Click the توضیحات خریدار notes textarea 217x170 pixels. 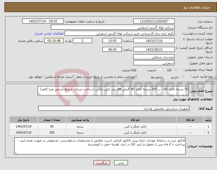[x=100, y=146]
